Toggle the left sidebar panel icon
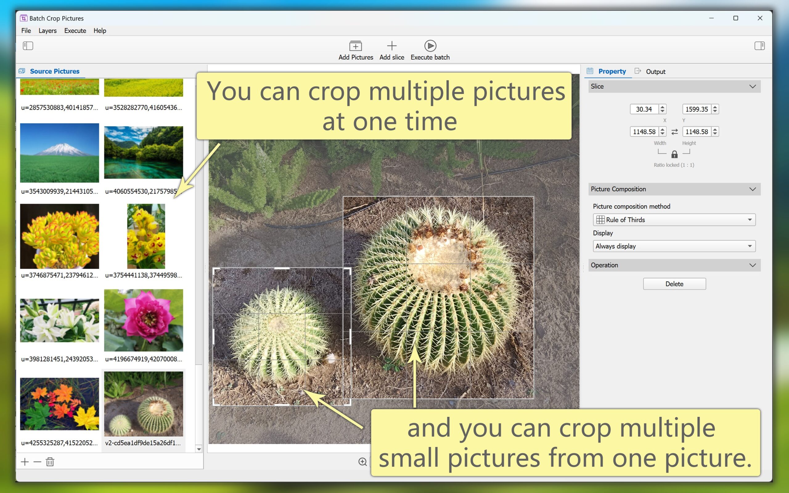 pos(28,46)
